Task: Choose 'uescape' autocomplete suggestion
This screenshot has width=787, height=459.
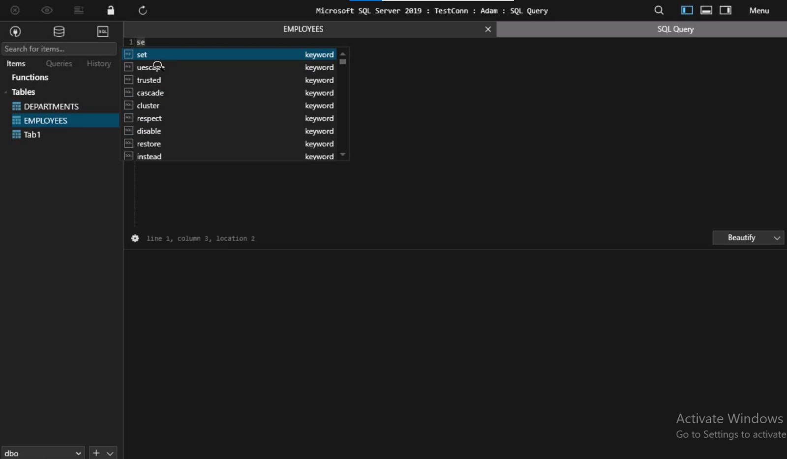Action: [x=229, y=67]
